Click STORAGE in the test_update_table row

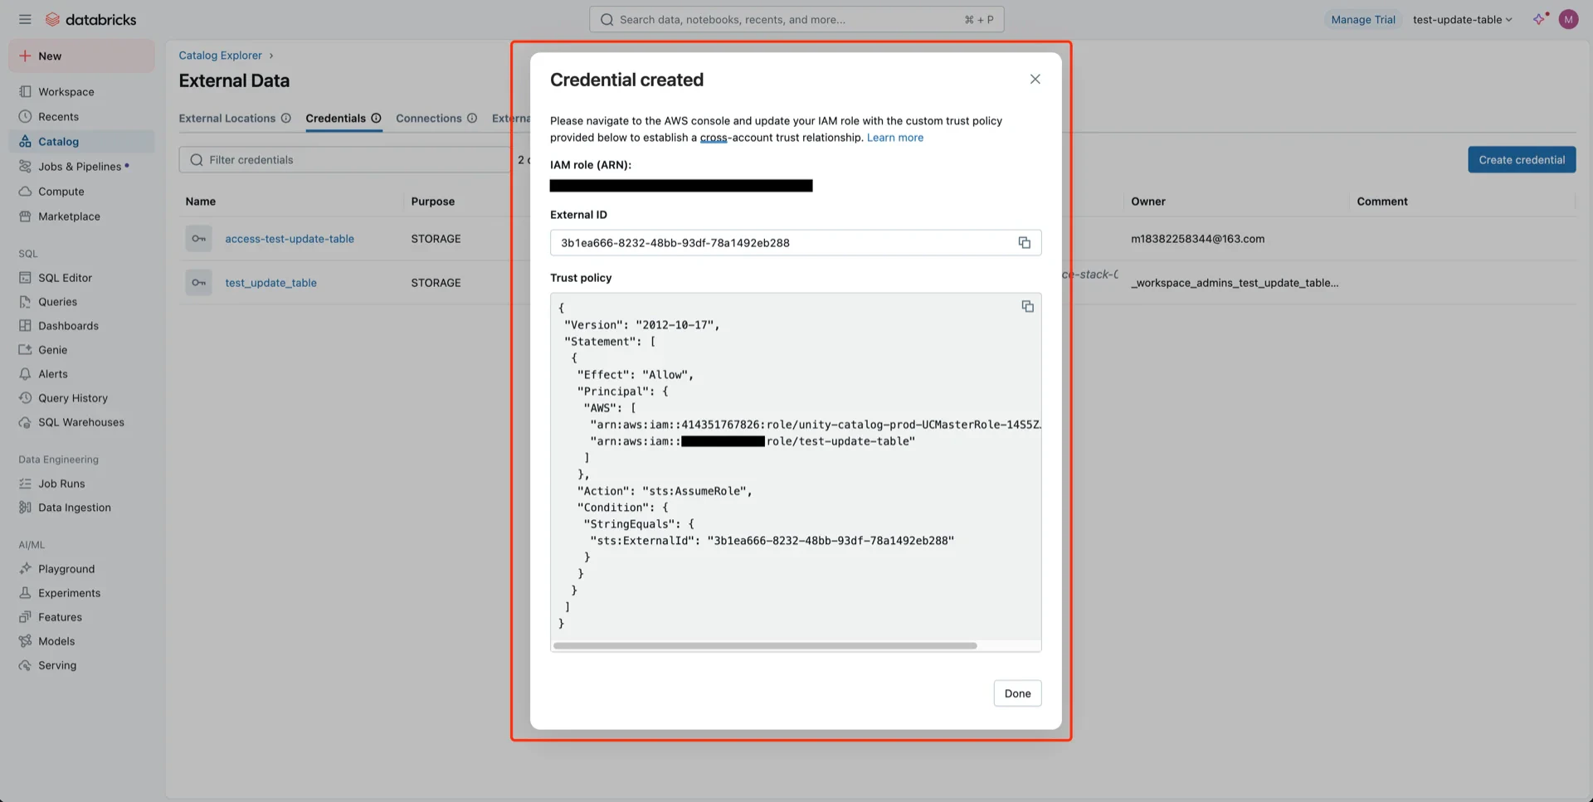436,283
